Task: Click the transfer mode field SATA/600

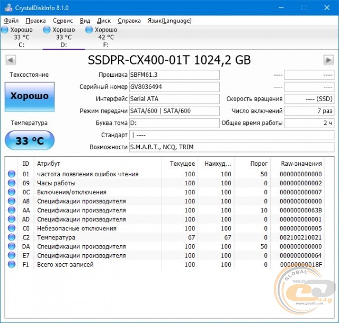Action: (174, 111)
